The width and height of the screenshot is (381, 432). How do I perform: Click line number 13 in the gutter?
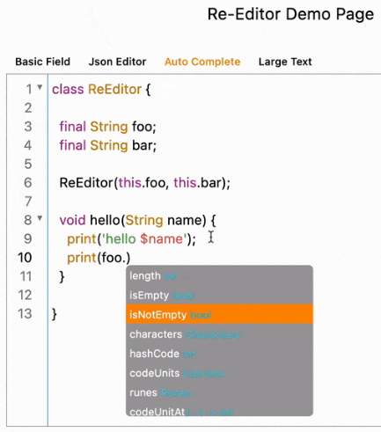pos(25,314)
